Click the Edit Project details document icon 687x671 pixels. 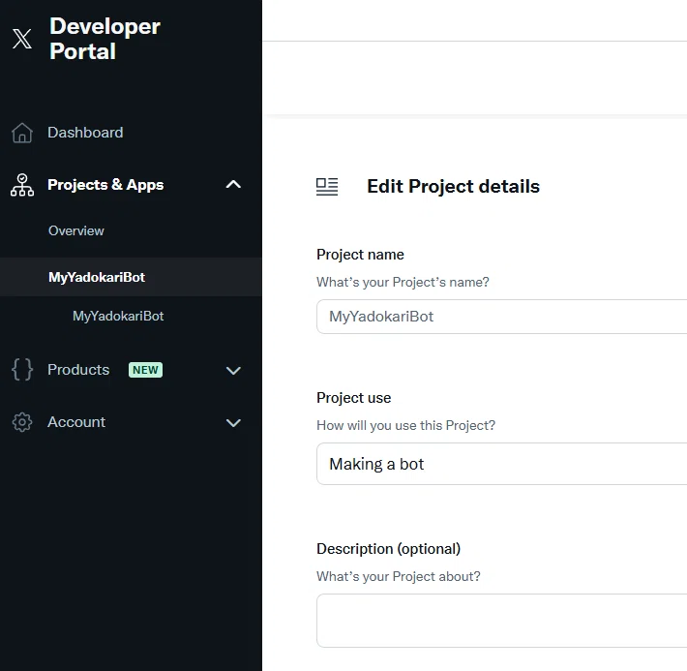point(327,186)
